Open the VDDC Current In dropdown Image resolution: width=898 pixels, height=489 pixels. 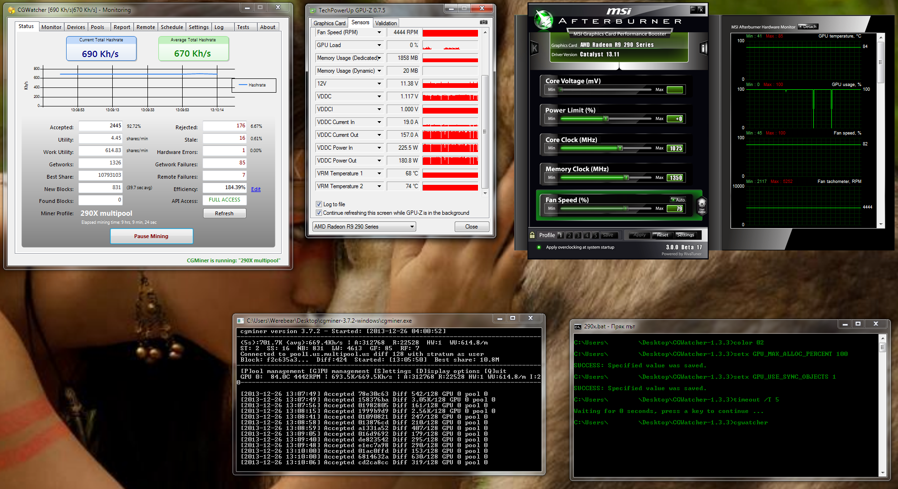coord(379,122)
